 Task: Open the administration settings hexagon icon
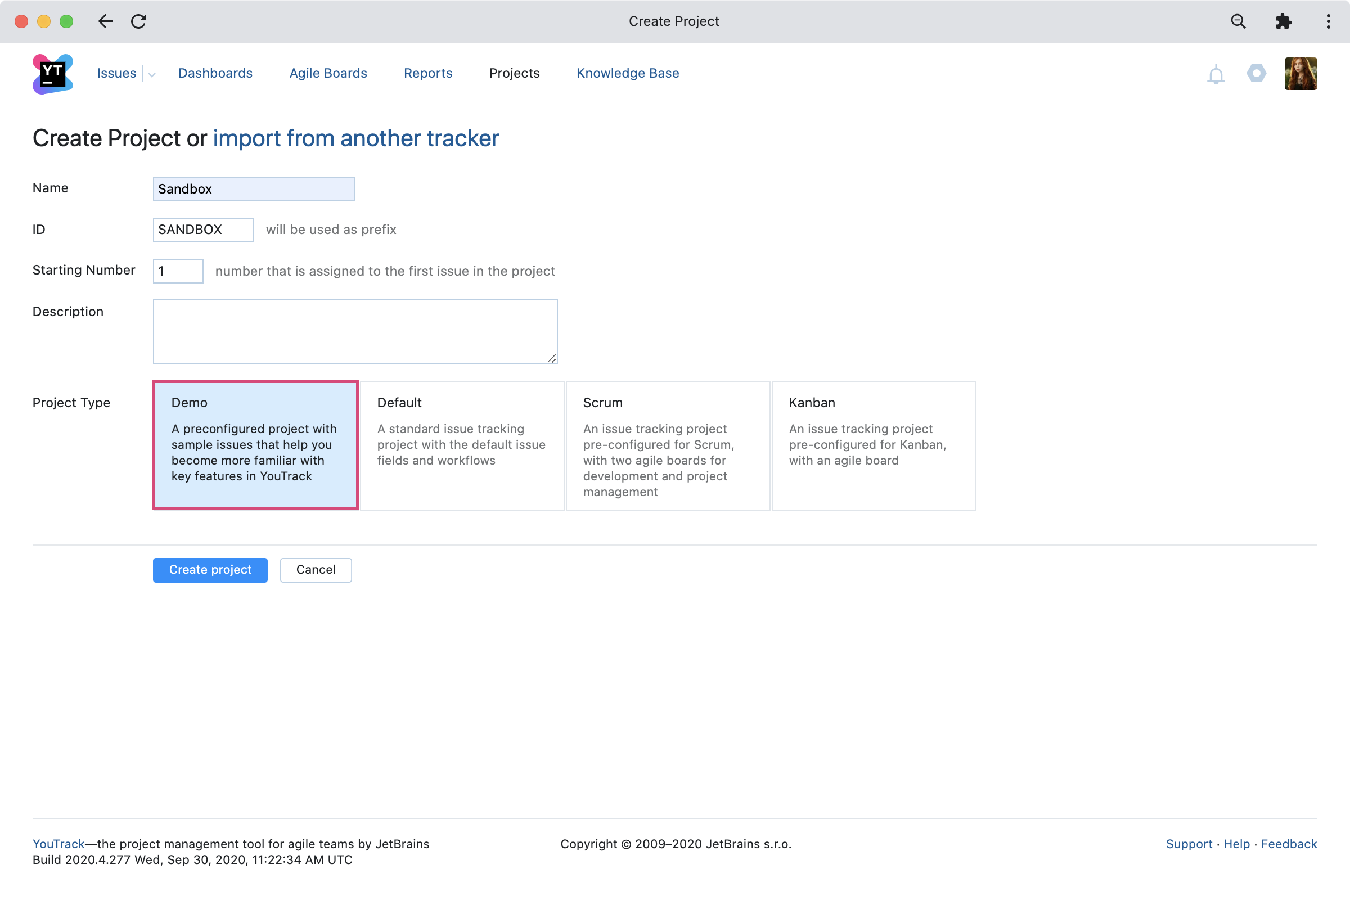[1256, 74]
